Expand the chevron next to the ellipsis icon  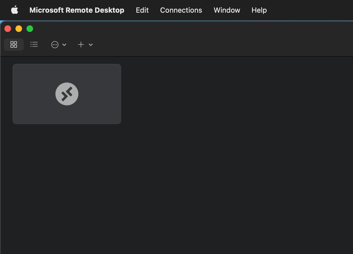(x=64, y=44)
